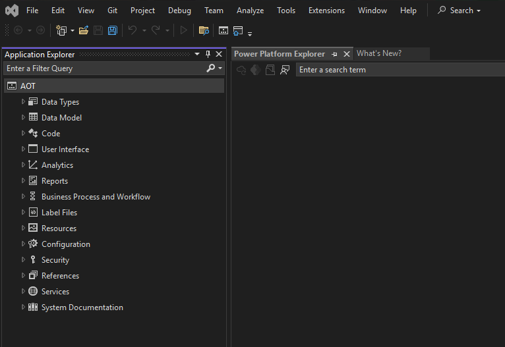Open the Analyze menu
This screenshot has height=347, width=505.
pos(251,11)
